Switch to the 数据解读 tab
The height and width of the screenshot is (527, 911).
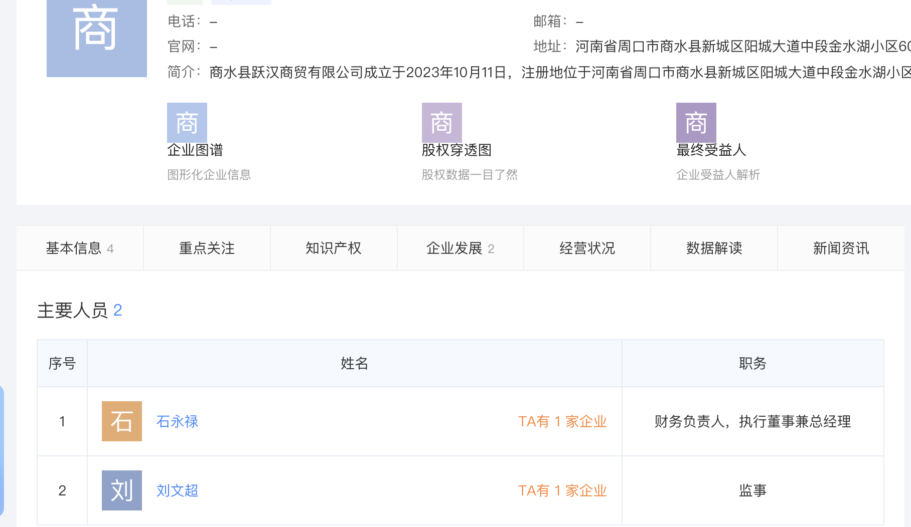click(x=714, y=248)
